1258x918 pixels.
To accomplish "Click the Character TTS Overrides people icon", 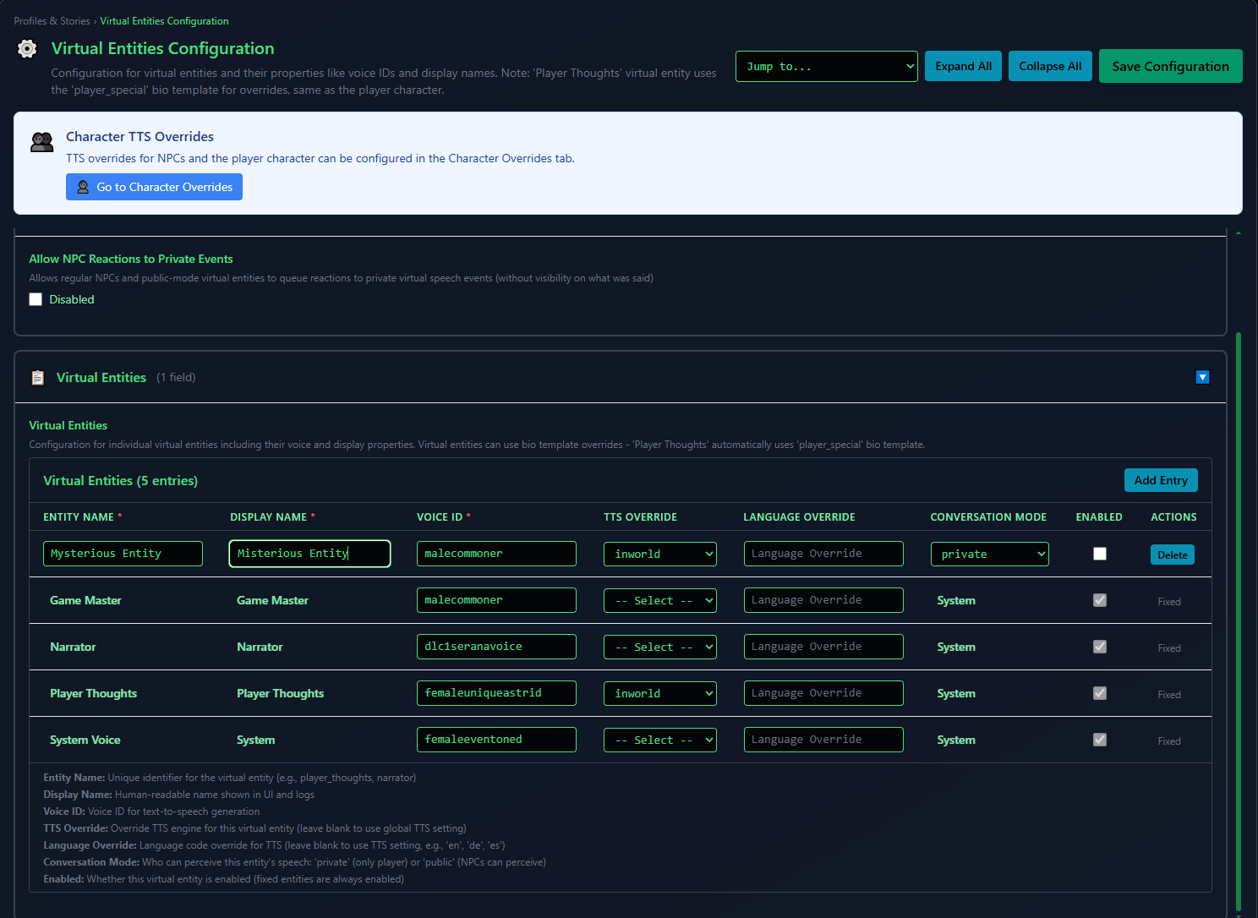I will tap(41, 142).
